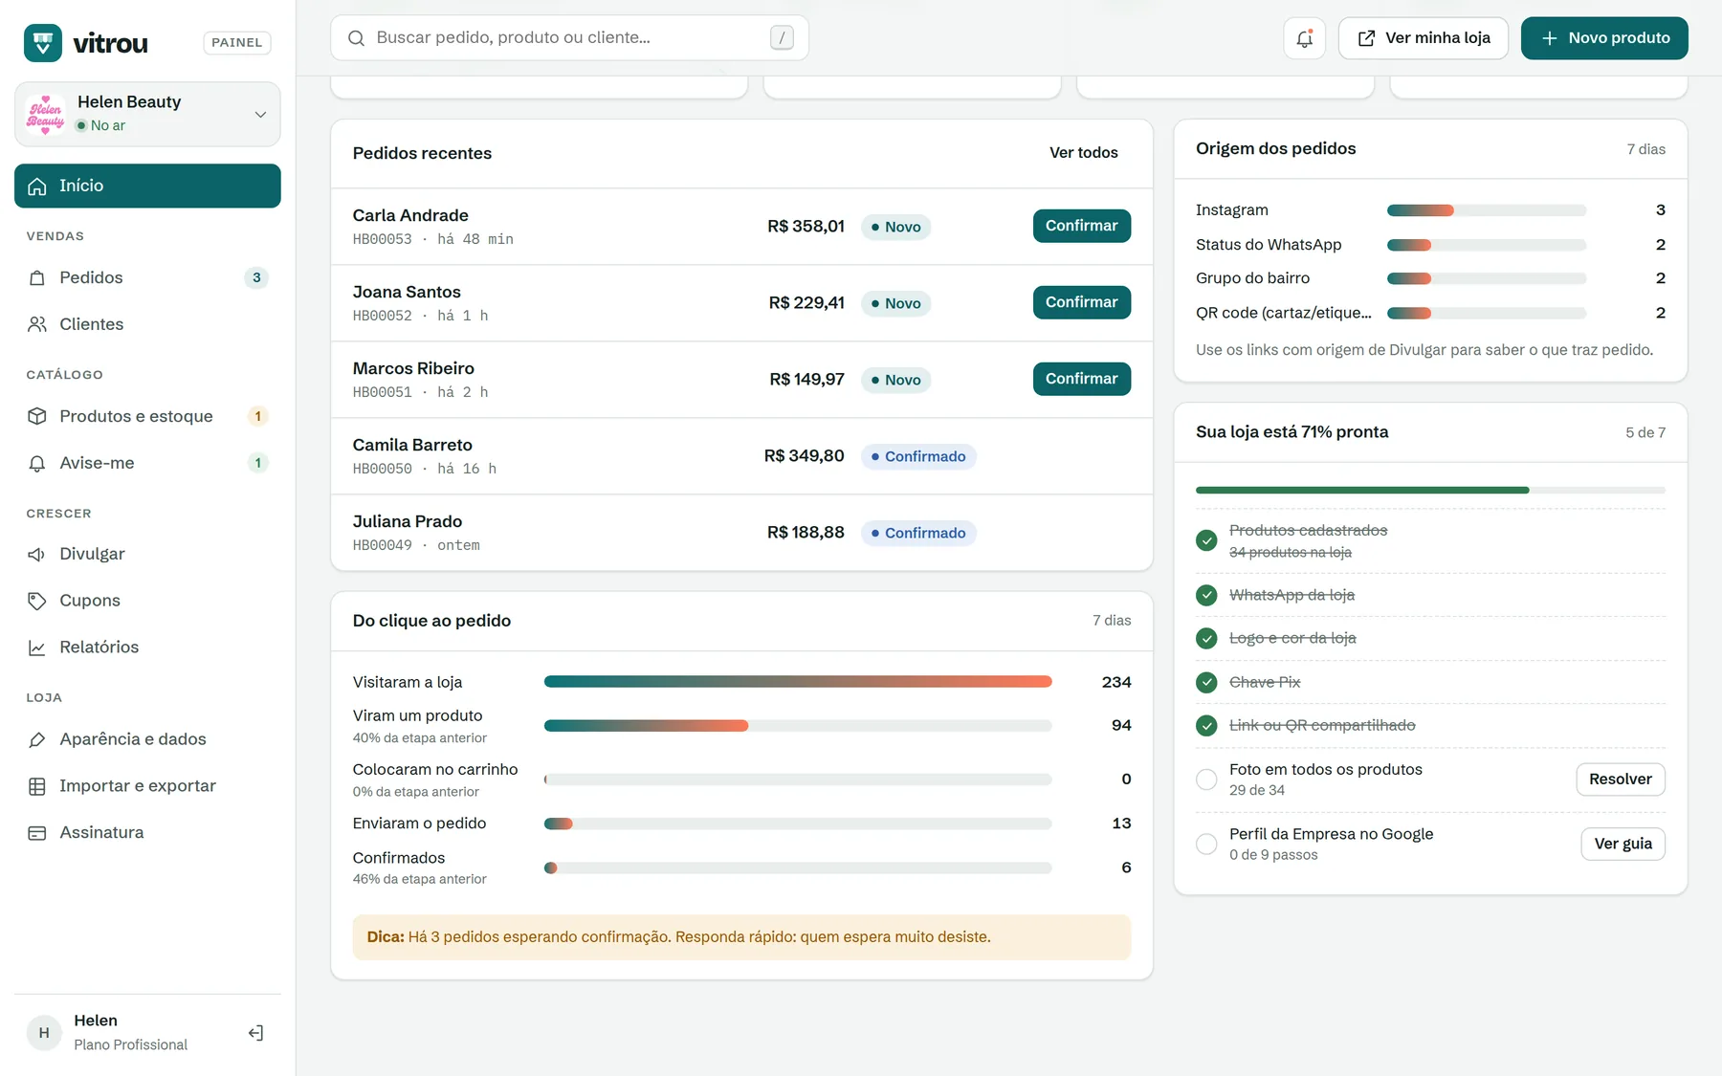
Task: Click the Cupons tag icon
Action: [37, 601]
